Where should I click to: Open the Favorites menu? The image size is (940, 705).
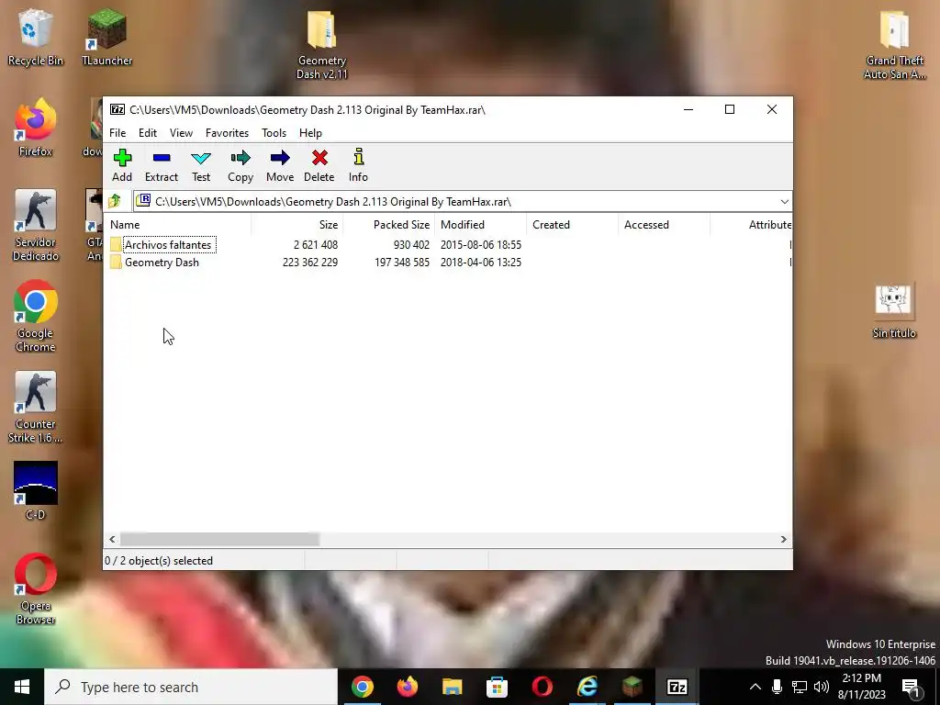(227, 133)
